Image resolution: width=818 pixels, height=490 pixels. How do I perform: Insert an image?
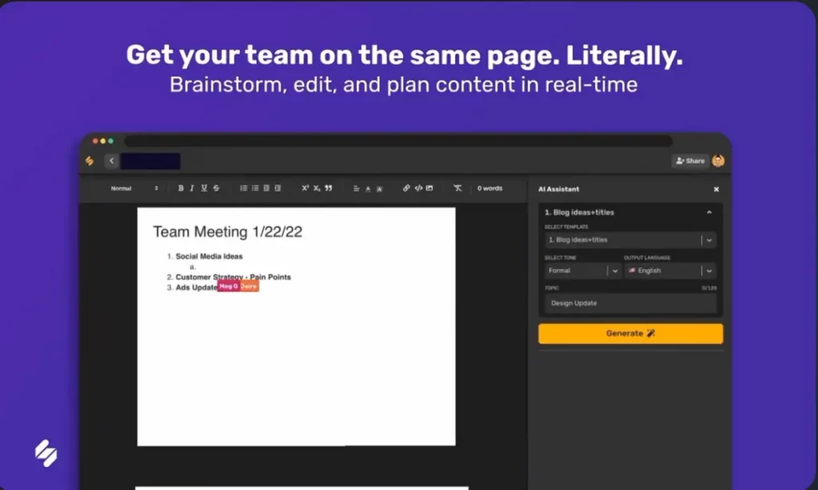429,188
